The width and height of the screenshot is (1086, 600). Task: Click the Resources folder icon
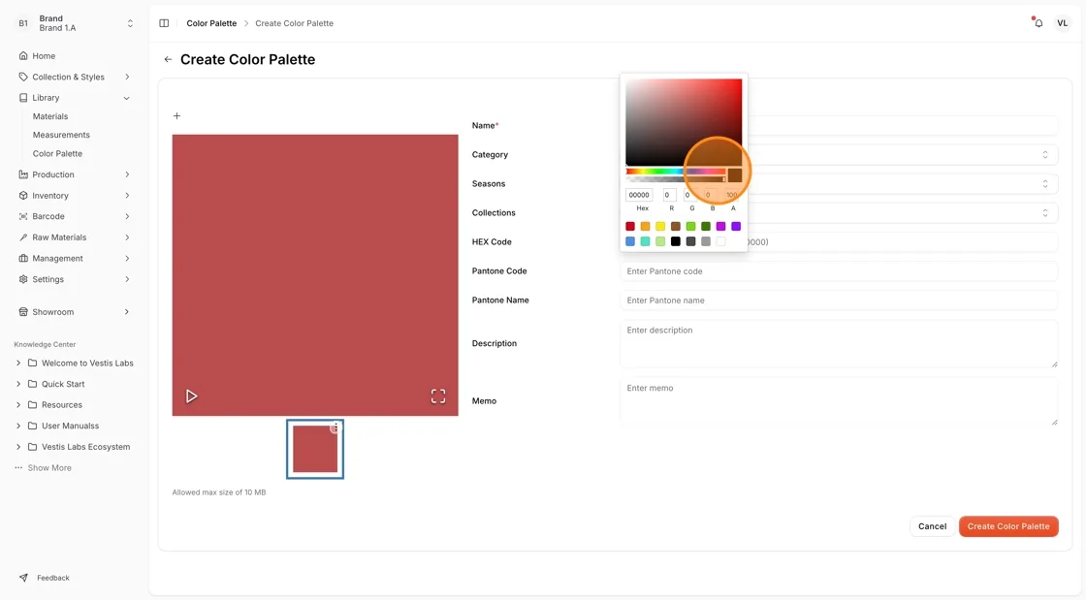pyautogui.click(x=33, y=404)
